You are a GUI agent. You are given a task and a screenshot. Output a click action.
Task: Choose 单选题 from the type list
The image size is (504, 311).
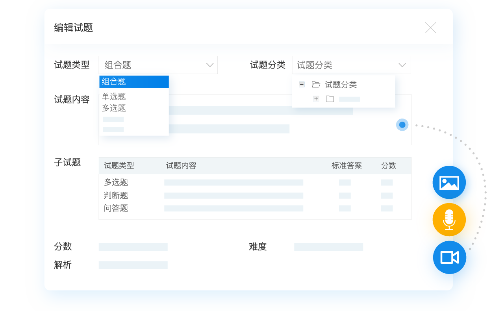pyautogui.click(x=114, y=96)
